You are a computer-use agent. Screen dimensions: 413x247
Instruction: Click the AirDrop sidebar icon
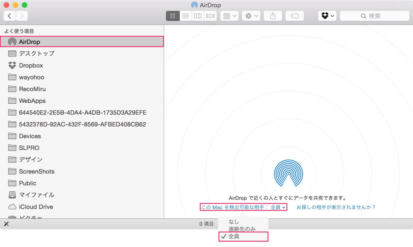point(12,42)
